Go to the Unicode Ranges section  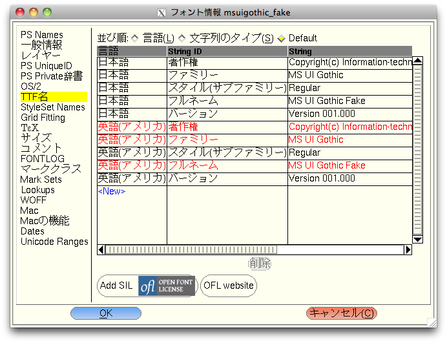click(x=54, y=242)
